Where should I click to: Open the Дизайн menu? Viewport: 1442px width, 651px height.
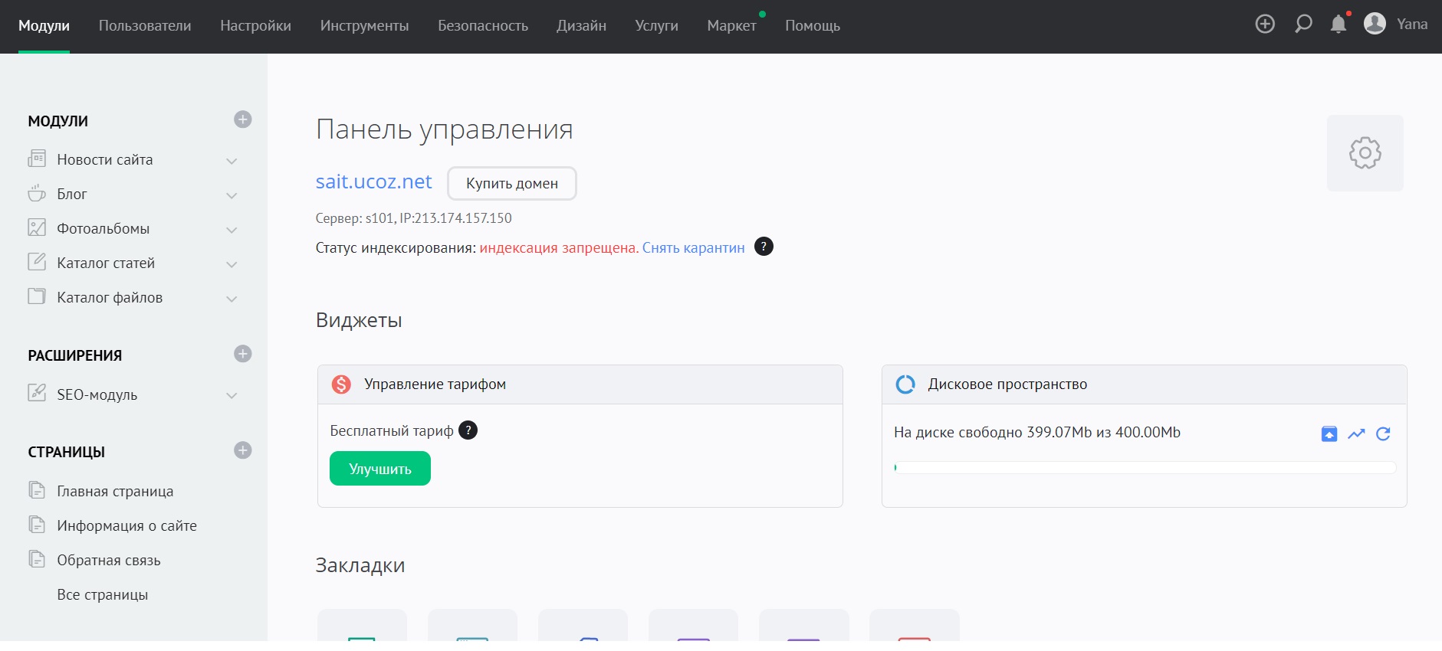(x=581, y=26)
